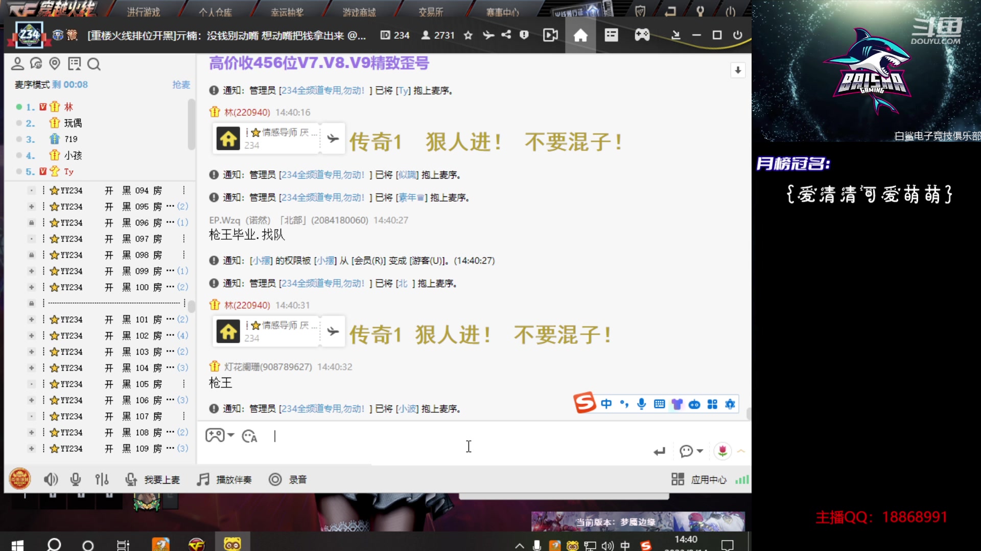The height and width of the screenshot is (551, 981).
Task: Click fly-to-channel arrow in 14:40:16 message
Action: click(x=333, y=138)
